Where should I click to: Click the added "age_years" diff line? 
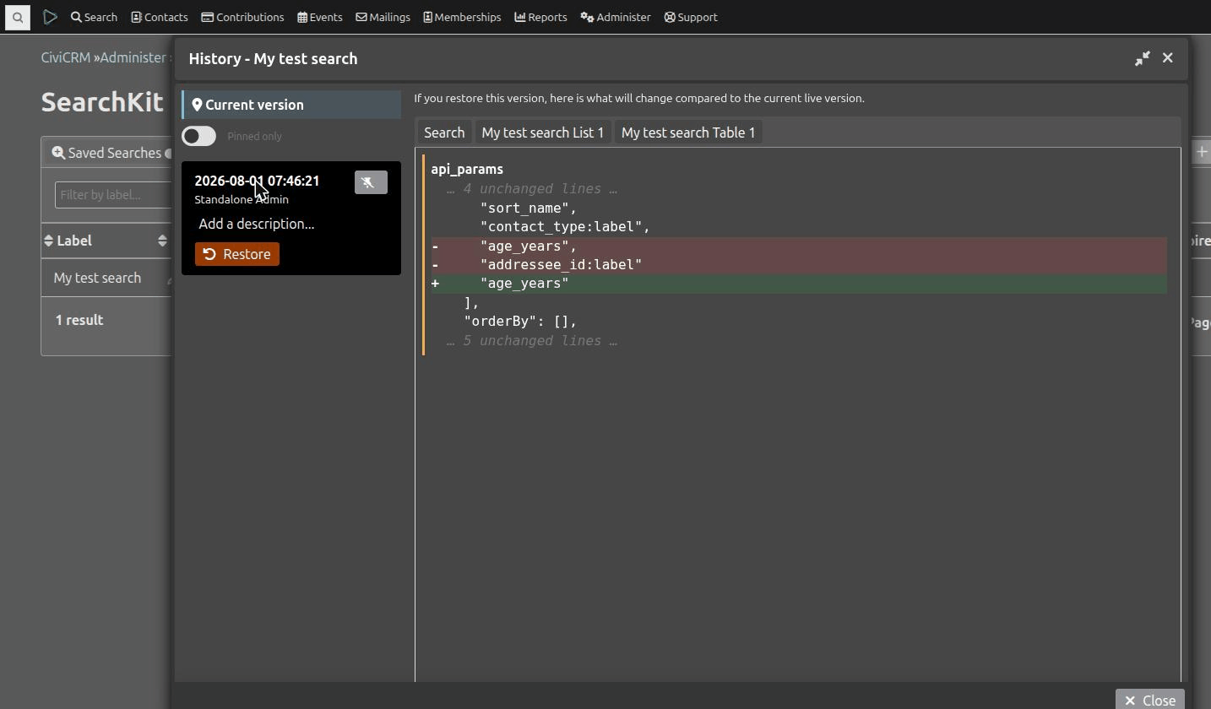click(799, 284)
